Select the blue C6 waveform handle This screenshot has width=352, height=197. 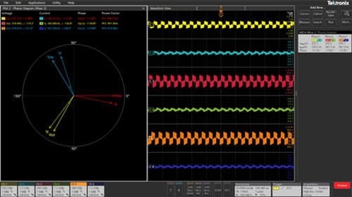pos(152,167)
